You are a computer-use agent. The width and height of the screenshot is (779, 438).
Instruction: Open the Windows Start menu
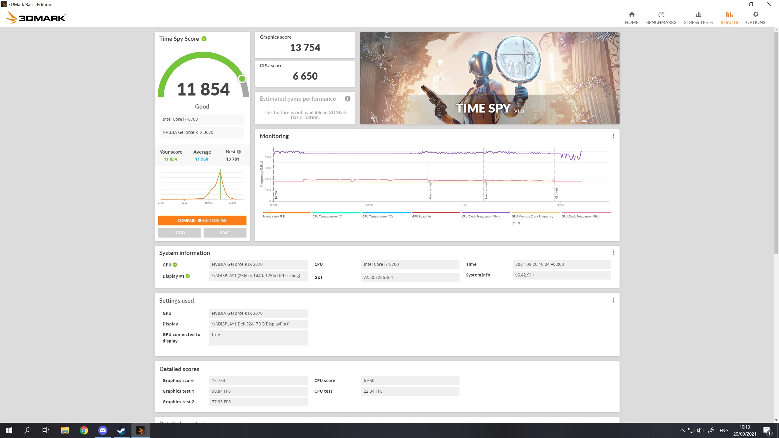pyautogui.click(x=9, y=430)
